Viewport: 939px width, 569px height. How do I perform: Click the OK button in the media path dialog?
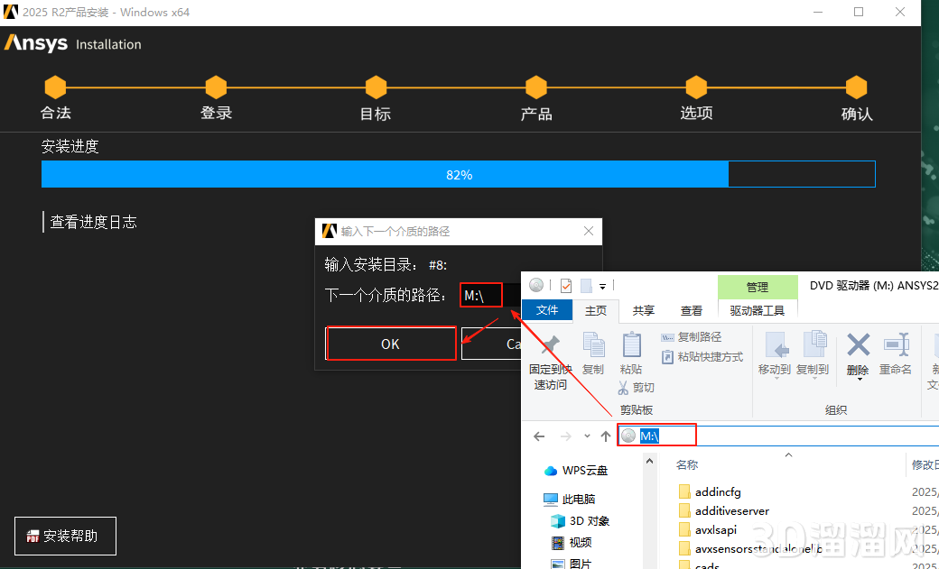pyautogui.click(x=390, y=344)
